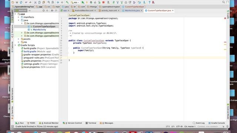Click the red Stop toolbar icon
Viewport: 237px width, 133px height.
coord(104,2)
